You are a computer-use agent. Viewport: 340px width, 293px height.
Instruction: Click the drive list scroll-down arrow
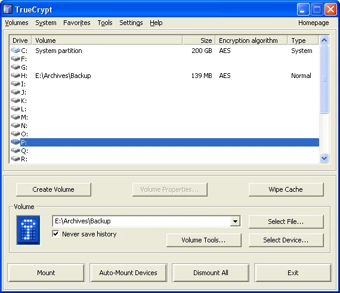324,158
